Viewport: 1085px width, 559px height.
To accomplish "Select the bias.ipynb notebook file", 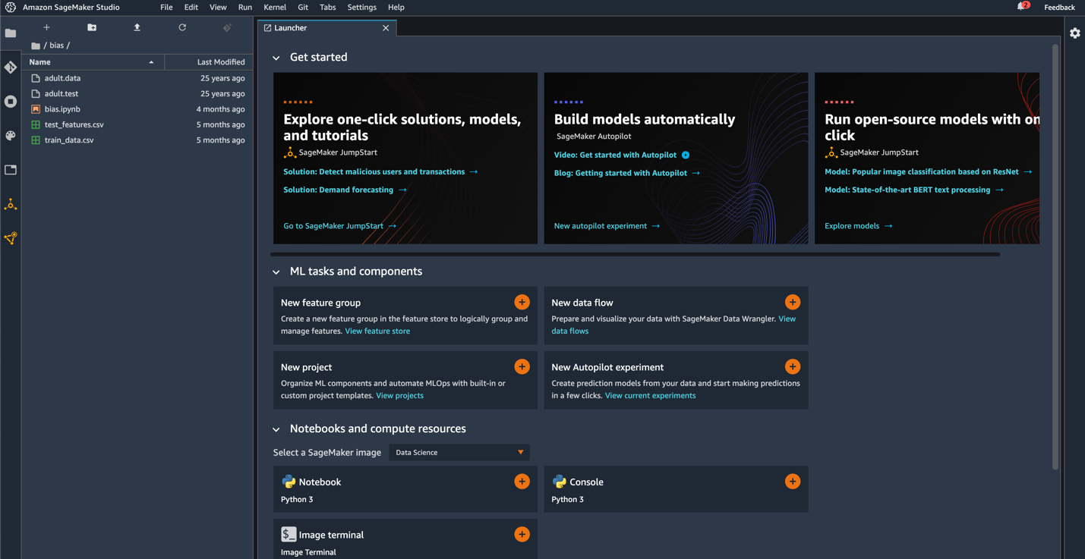I will coord(137,109).
